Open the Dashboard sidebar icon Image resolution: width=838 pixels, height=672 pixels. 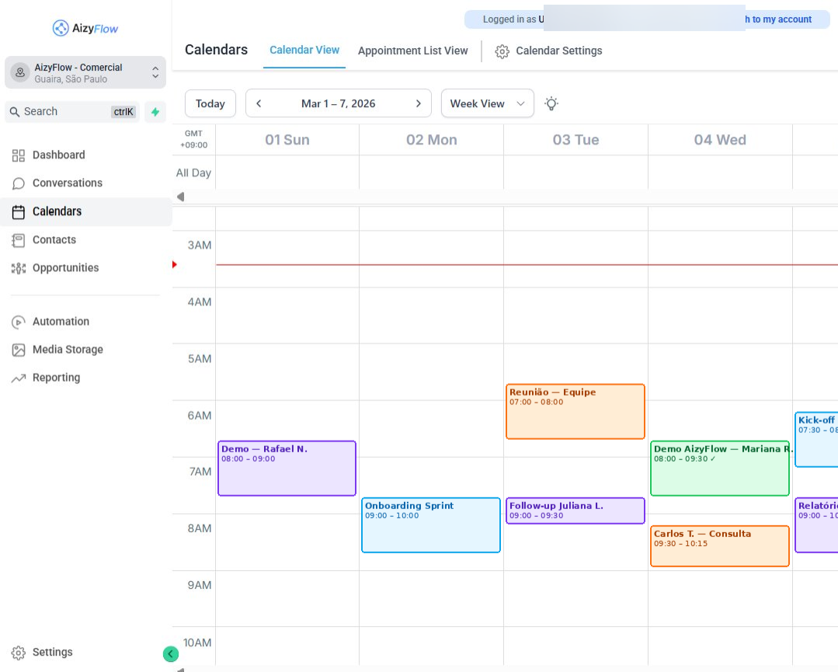click(17, 155)
